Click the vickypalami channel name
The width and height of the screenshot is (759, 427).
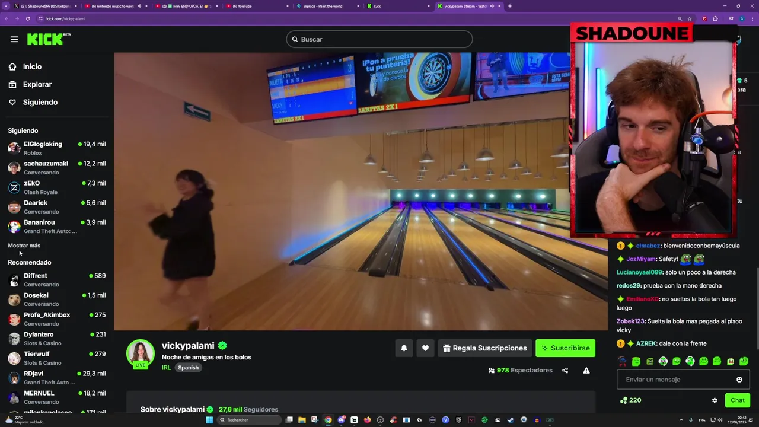[188, 346]
